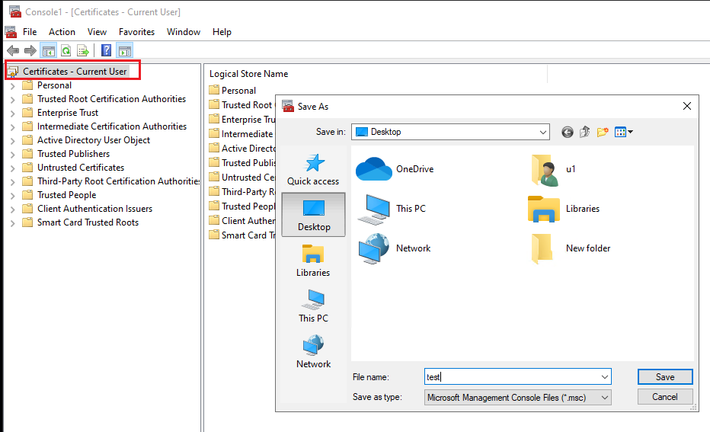Expand Active Directory User Object node

(x=13, y=140)
